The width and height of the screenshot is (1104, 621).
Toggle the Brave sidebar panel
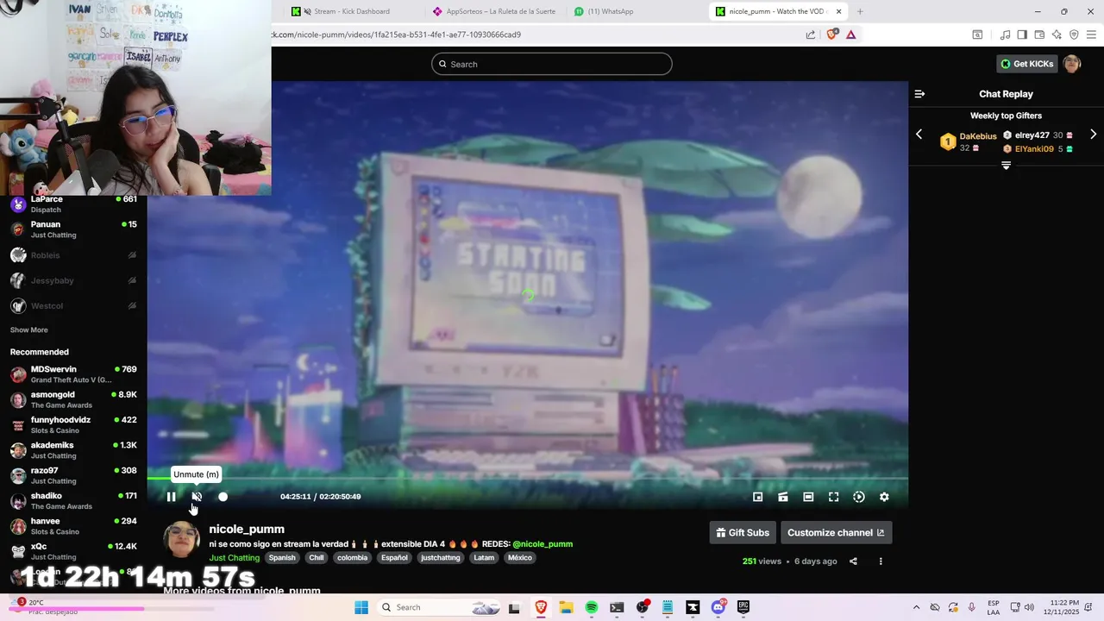point(1022,34)
